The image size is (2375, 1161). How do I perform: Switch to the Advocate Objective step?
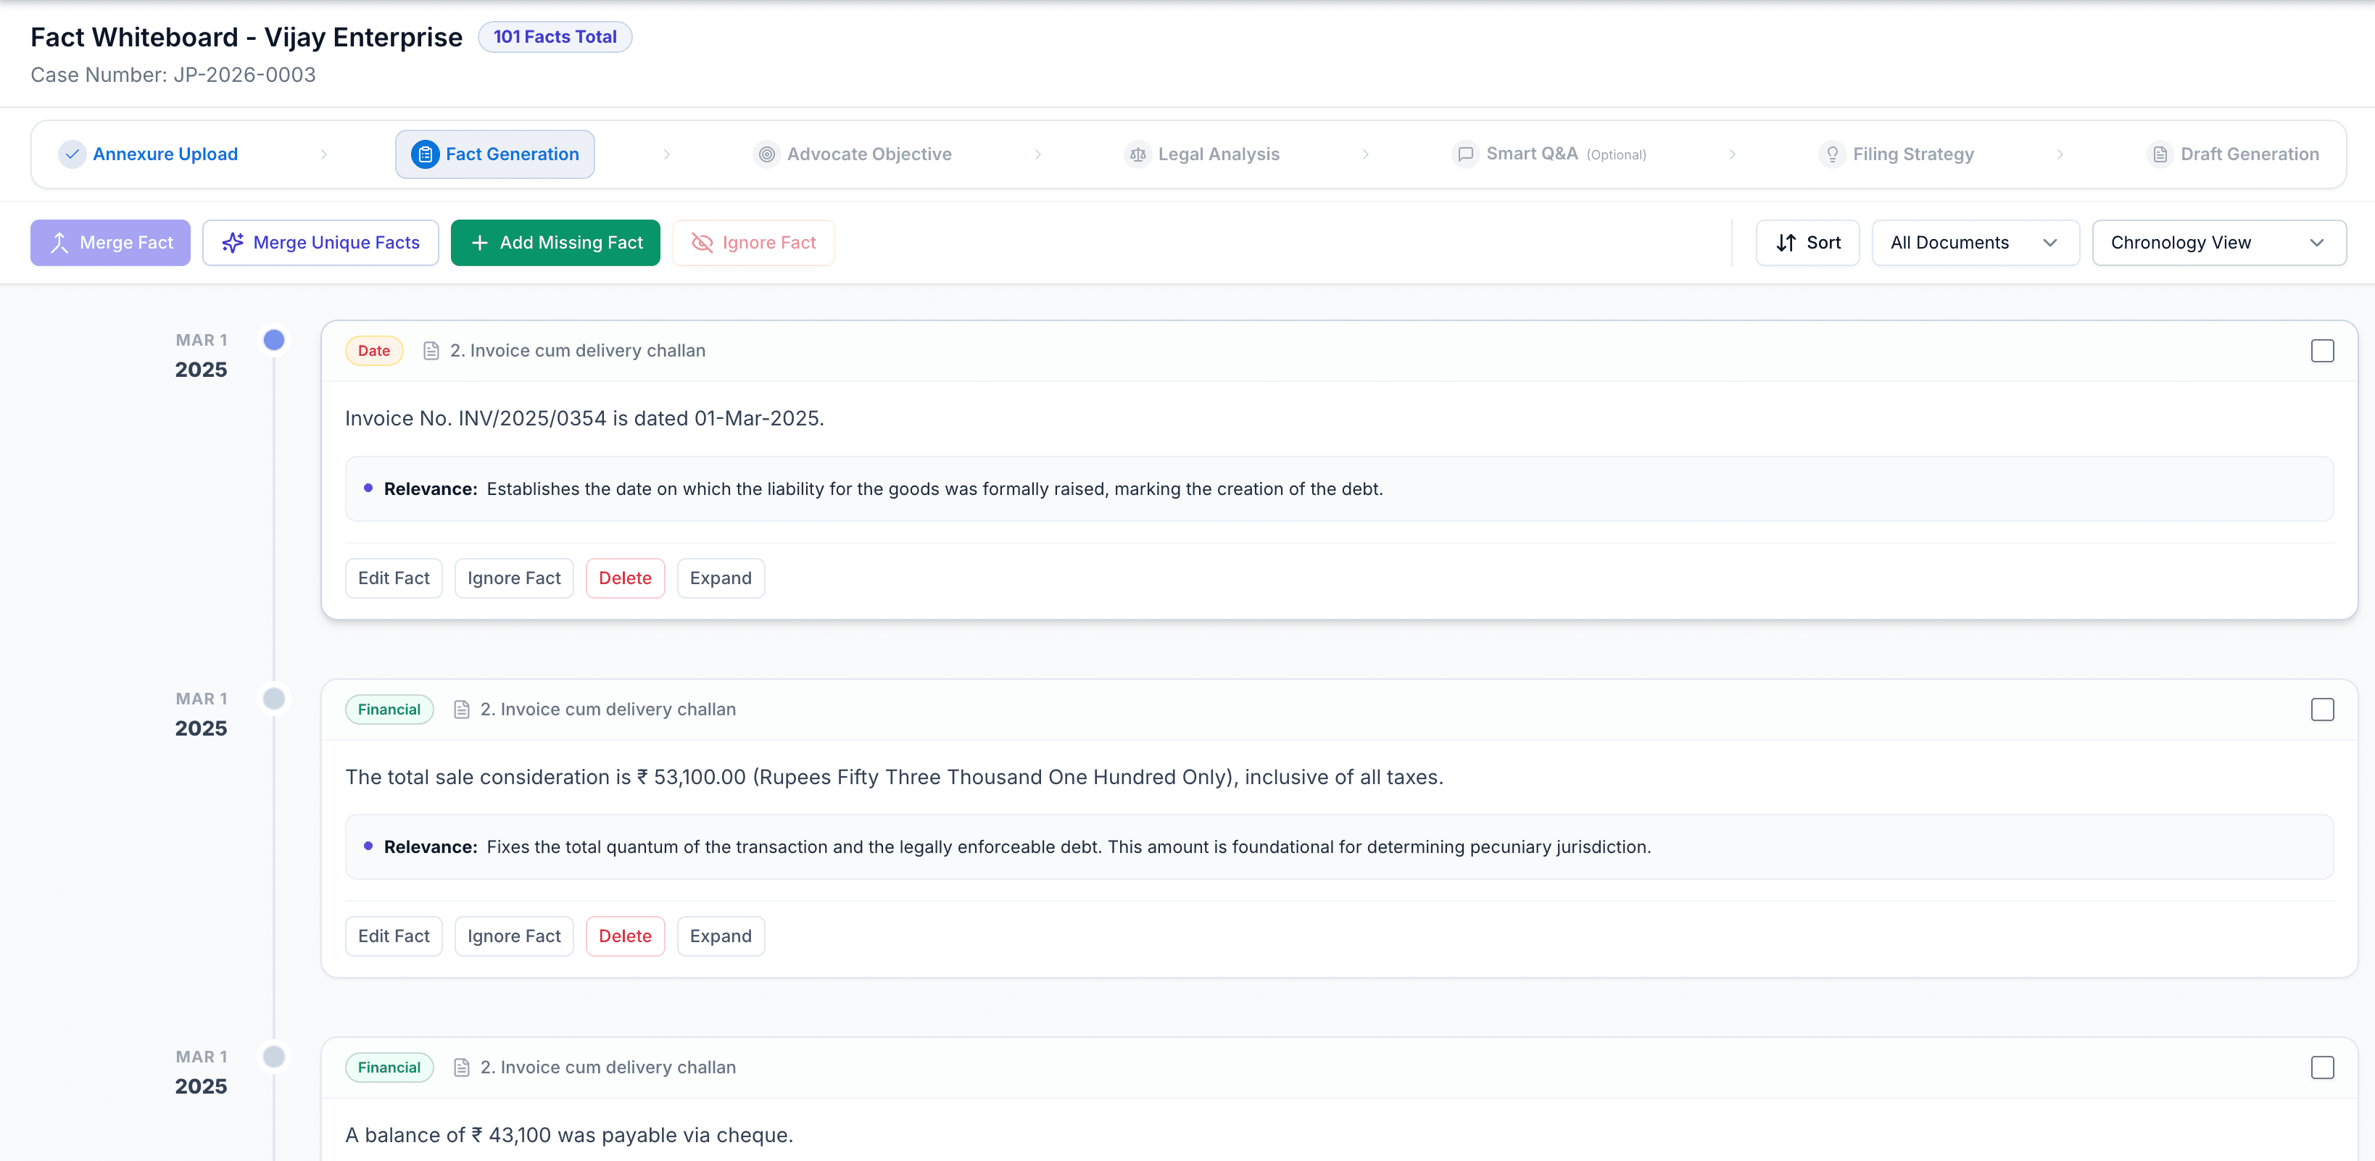point(853,154)
